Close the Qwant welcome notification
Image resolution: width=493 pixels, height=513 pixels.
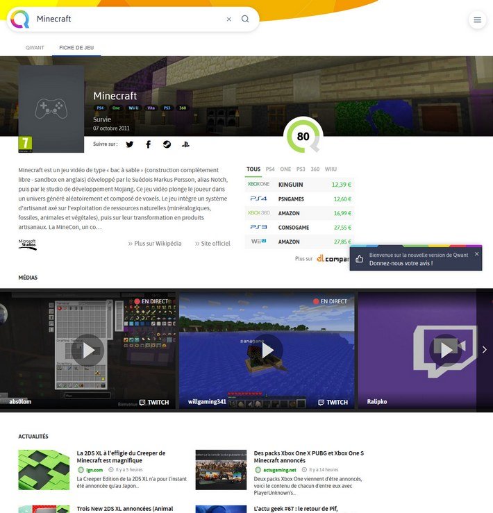click(476, 254)
